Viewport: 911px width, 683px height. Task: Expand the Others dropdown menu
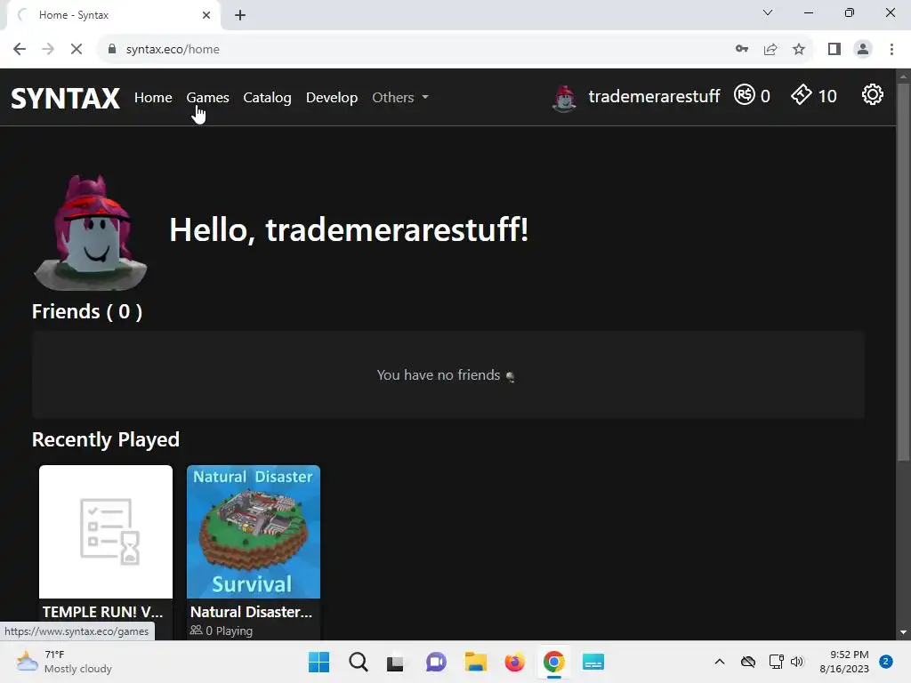pyautogui.click(x=399, y=98)
